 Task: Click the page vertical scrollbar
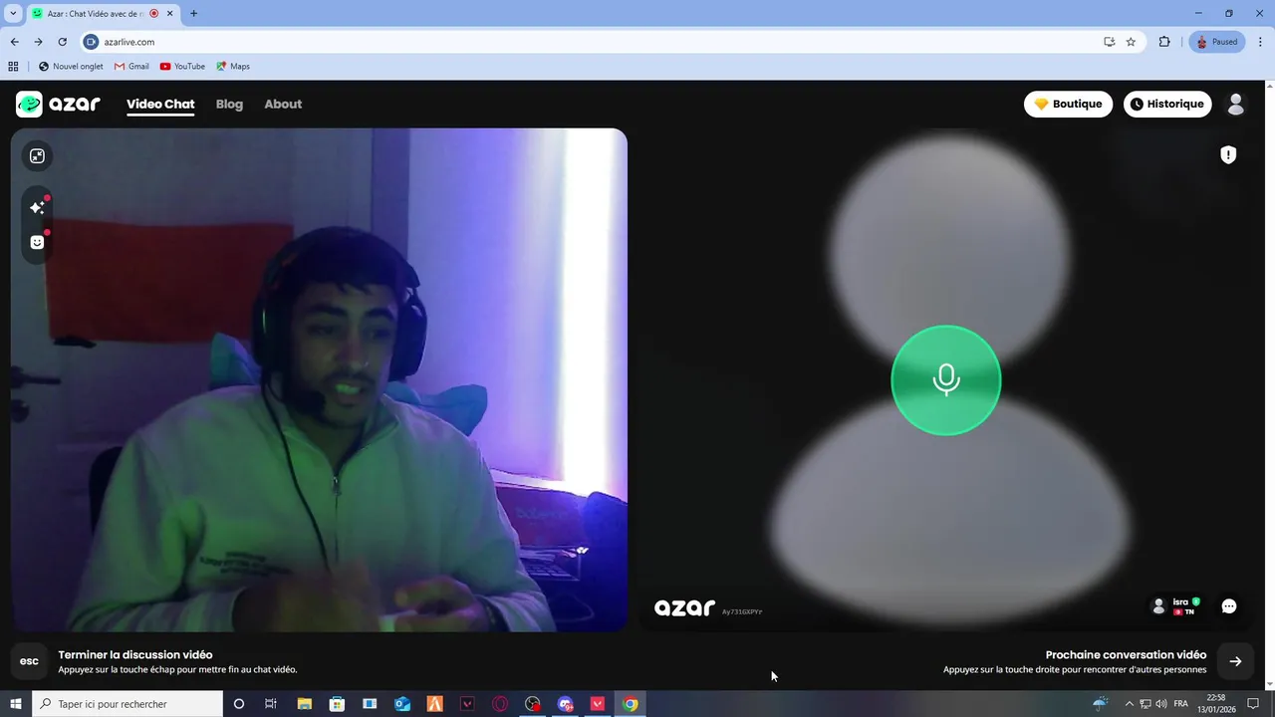[x=1269, y=385]
